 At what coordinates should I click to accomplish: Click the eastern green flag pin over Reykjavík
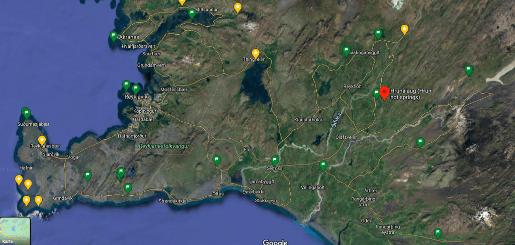pos(136,89)
